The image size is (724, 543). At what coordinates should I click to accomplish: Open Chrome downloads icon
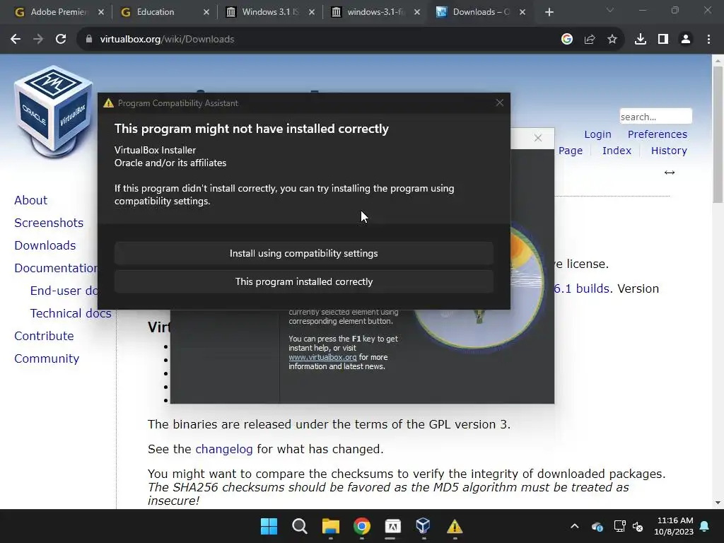point(641,40)
